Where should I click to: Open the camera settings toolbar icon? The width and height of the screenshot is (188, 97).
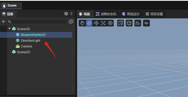pyautogui.click(x=138, y=23)
